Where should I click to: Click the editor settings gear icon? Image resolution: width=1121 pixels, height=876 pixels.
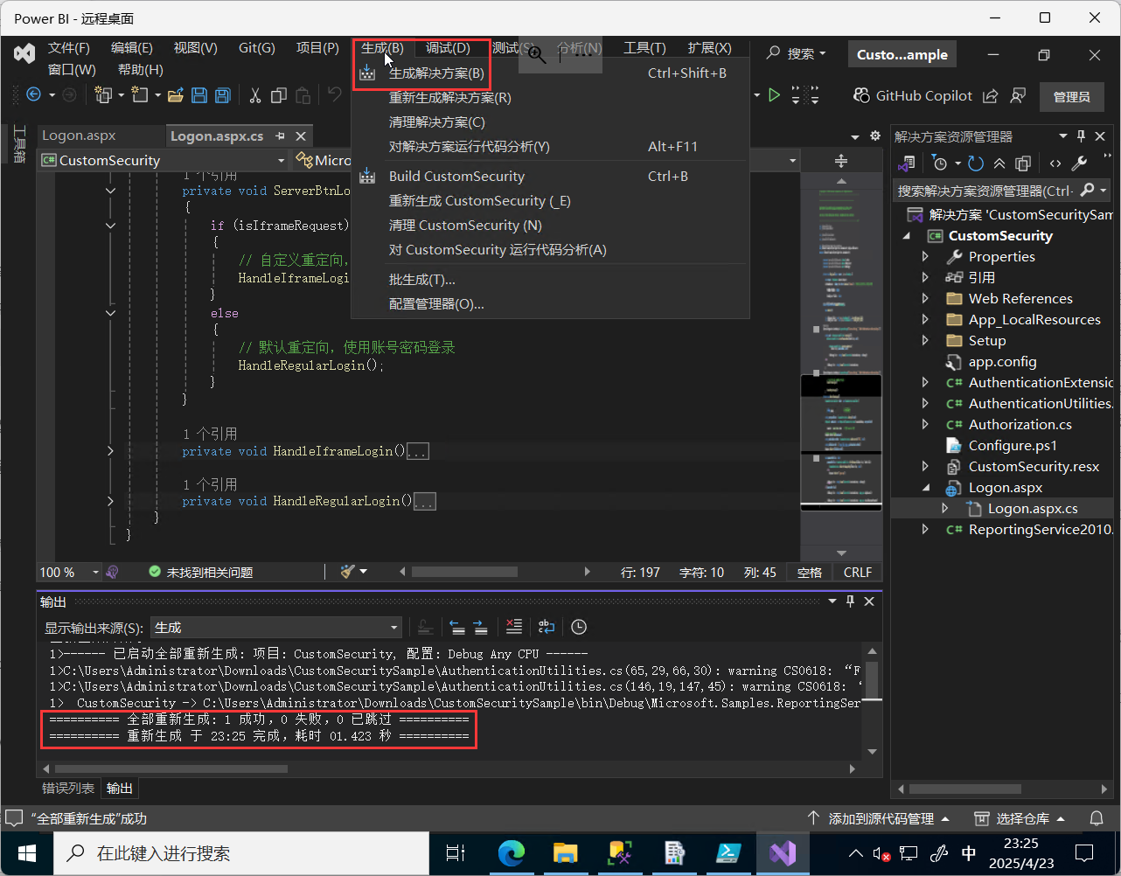point(875,136)
